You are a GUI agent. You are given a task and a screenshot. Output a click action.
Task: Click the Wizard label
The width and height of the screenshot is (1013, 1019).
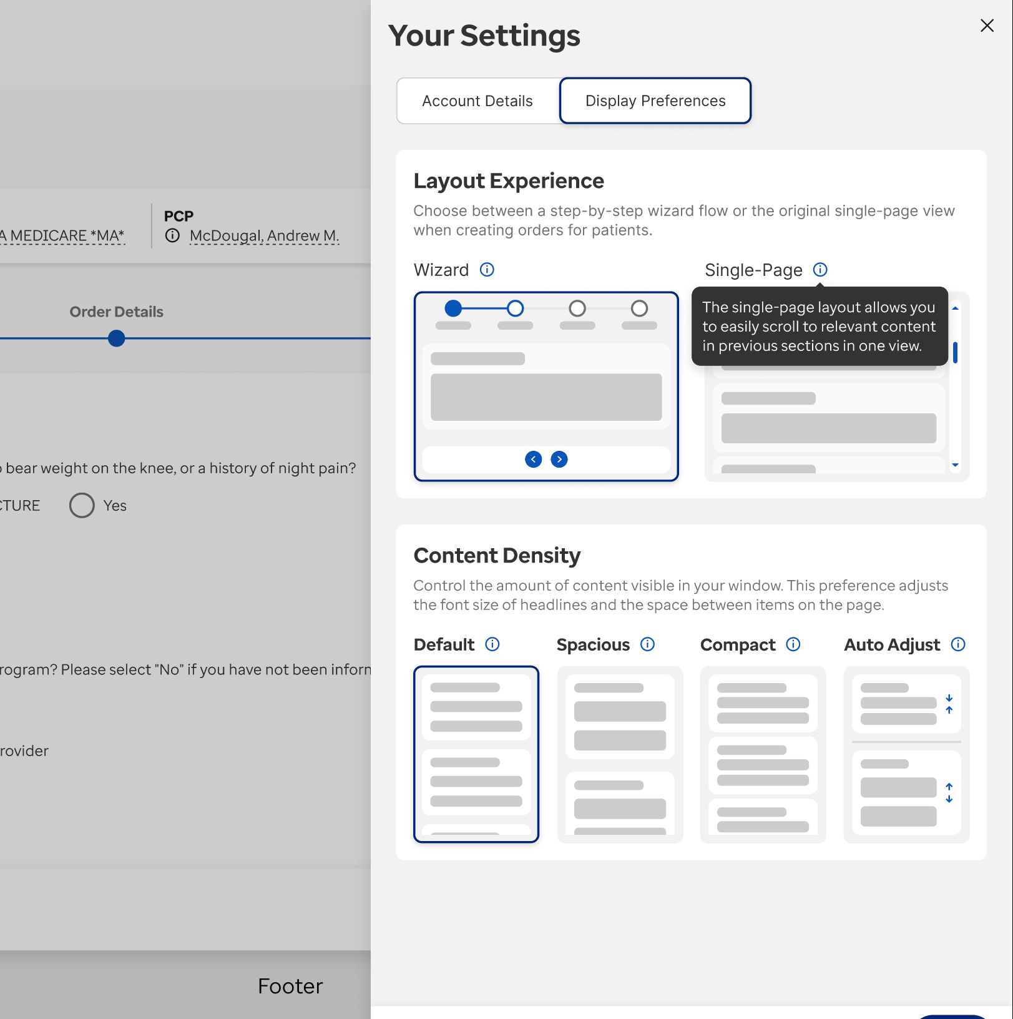[441, 270]
